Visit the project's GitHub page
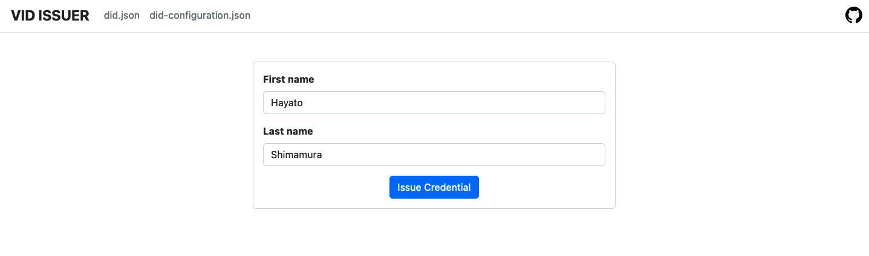Image resolution: width=869 pixels, height=256 pixels. coord(853,16)
